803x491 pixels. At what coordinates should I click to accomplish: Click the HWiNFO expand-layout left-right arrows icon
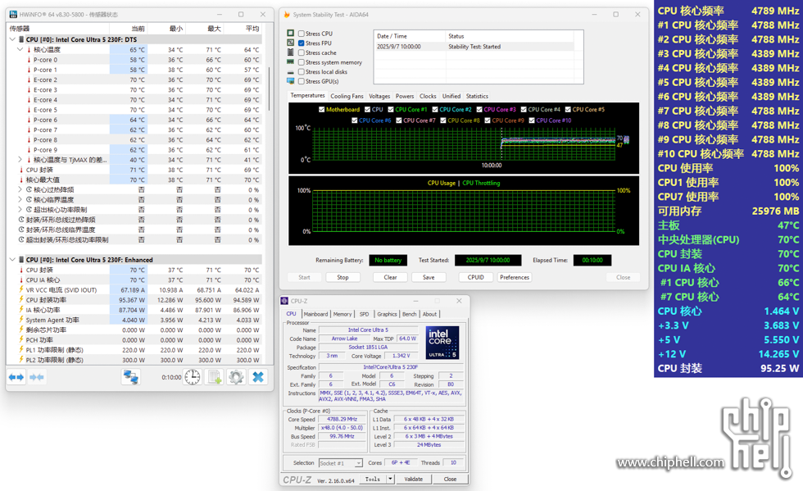click(16, 377)
